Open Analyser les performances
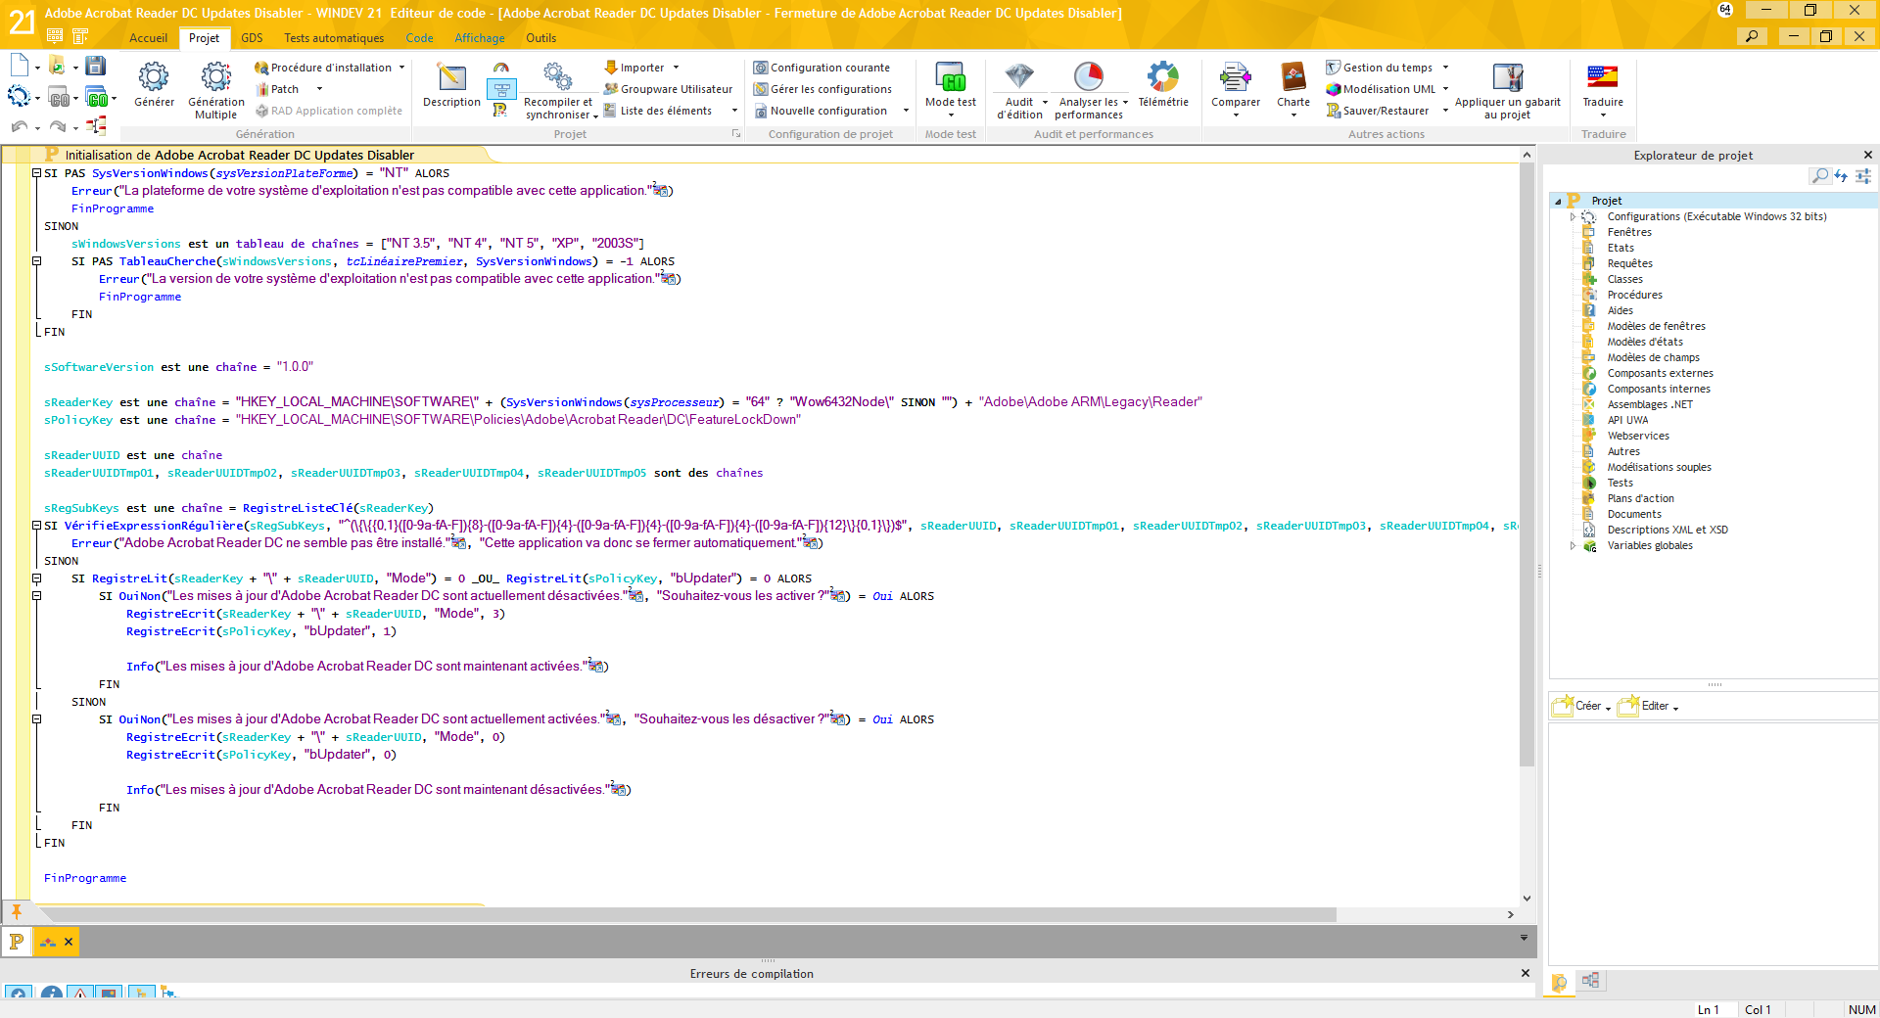The height and width of the screenshot is (1018, 1880). (1089, 90)
